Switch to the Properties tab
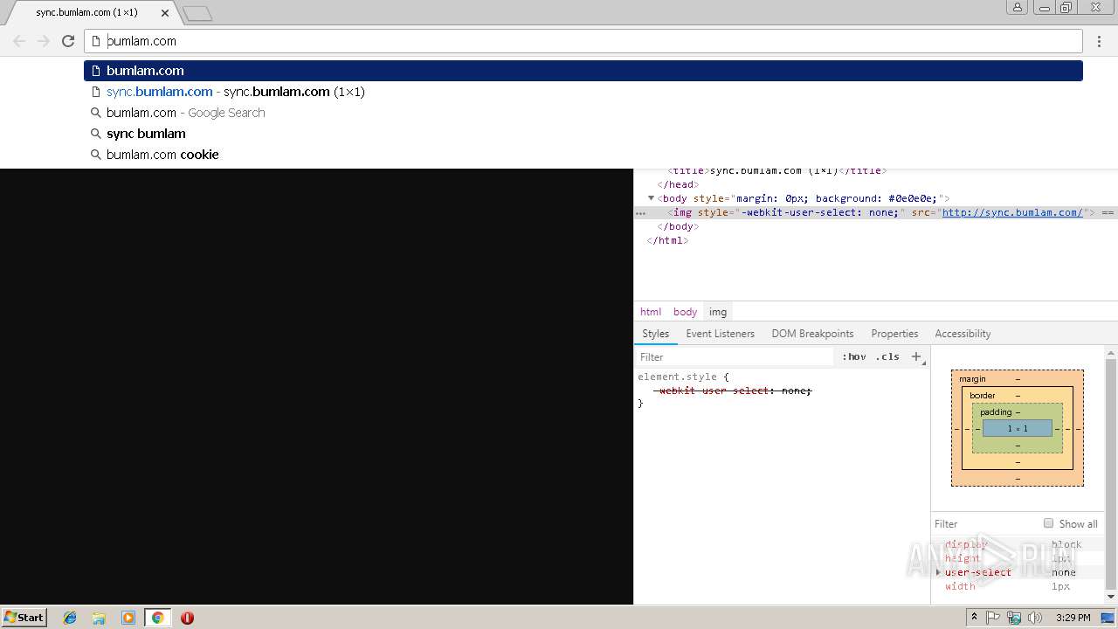 (894, 334)
